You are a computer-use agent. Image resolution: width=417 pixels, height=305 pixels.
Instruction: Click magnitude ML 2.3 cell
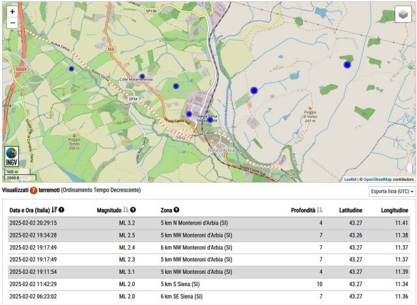[x=127, y=259]
